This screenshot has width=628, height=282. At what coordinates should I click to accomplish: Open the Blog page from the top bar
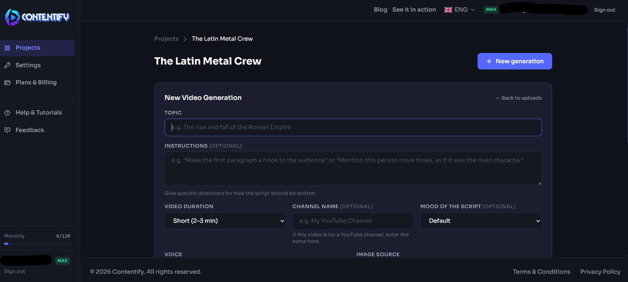tap(380, 9)
